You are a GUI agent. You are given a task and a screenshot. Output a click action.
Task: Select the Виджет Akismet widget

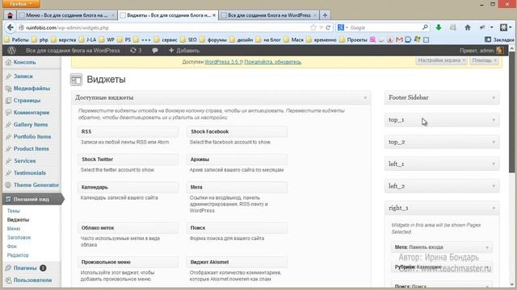click(x=237, y=262)
